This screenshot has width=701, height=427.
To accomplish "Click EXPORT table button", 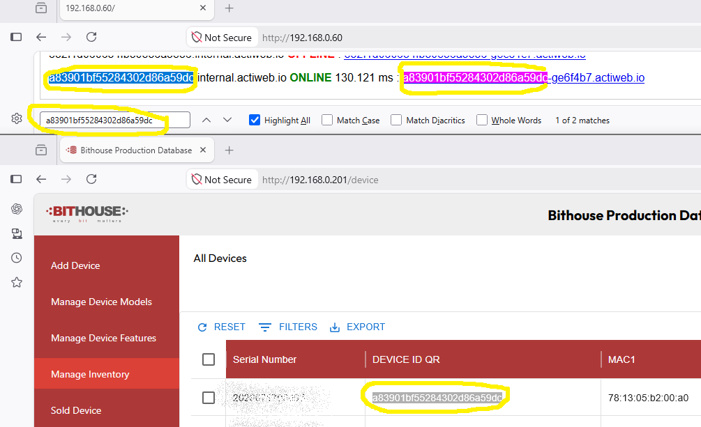I will pyautogui.click(x=357, y=327).
